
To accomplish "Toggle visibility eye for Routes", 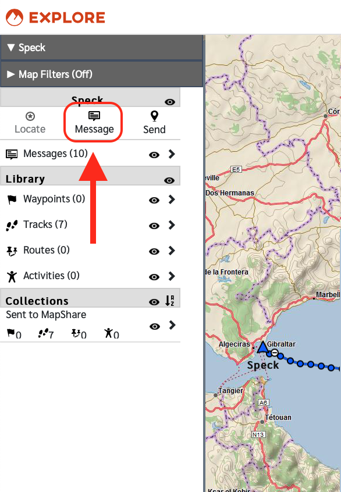I will coord(154,251).
